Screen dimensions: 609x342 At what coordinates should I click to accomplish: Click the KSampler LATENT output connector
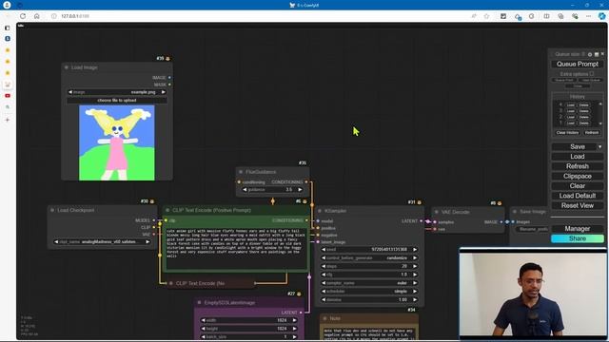click(421, 221)
